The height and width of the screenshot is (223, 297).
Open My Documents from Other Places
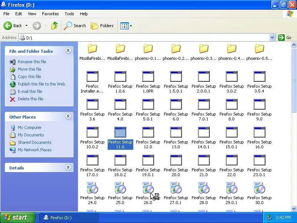coord(31,135)
